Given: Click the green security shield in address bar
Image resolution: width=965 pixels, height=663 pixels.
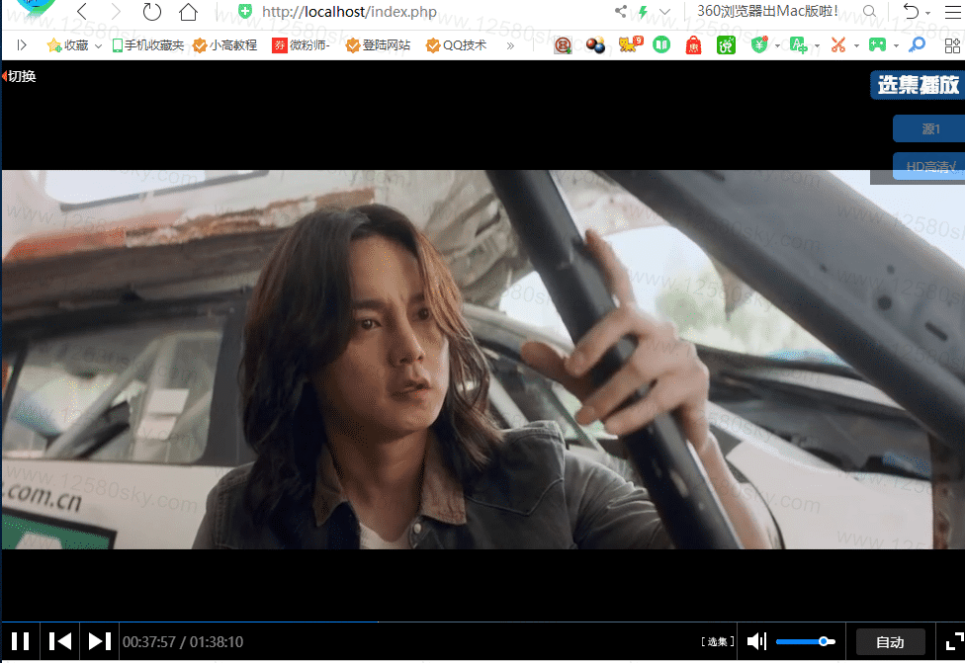Looking at the screenshot, I should (245, 11).
